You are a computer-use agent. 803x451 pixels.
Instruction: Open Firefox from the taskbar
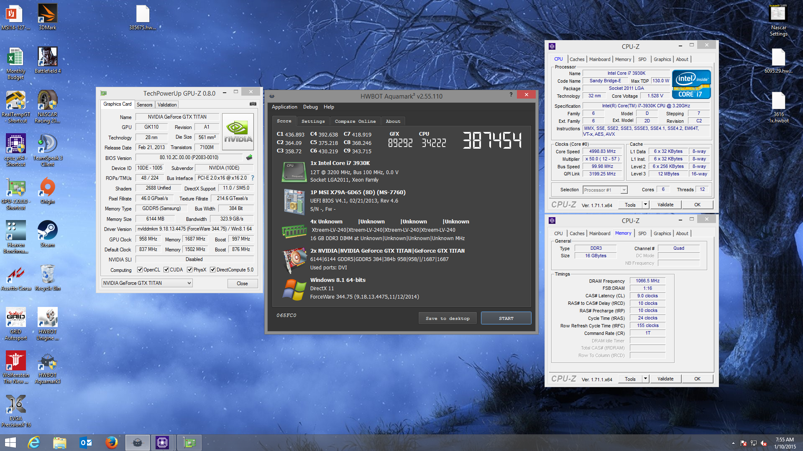coord(111,443)
